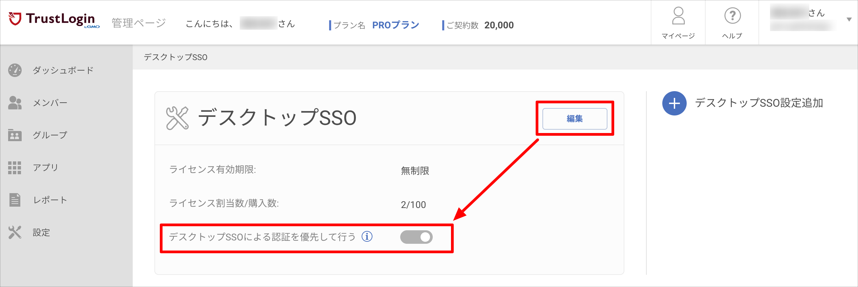This screenshot has height=287, width=858.
Task: Click the PROプラン plan name link
Action: [395, 25]
